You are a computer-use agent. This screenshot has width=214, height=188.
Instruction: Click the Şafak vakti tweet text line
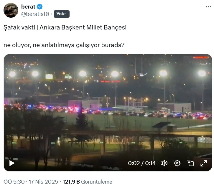tap(65, 27)
